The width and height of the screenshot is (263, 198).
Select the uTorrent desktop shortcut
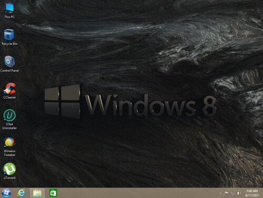coord(9,171)
